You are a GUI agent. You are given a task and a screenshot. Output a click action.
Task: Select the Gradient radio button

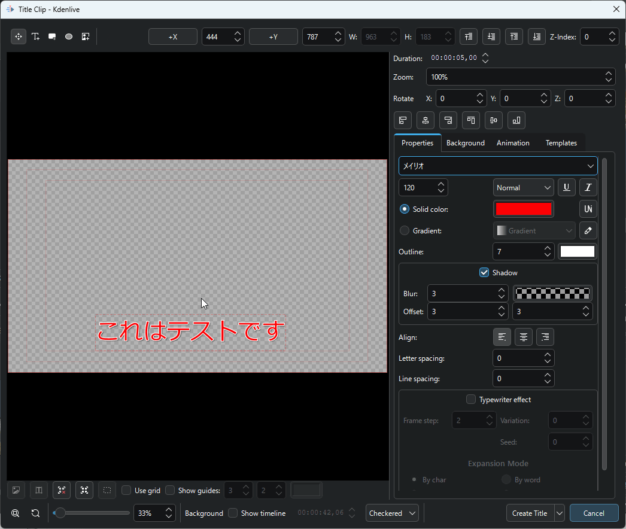405,230
